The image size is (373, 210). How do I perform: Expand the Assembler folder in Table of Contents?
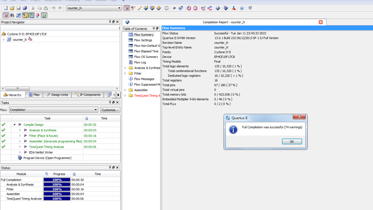[125, 90]
